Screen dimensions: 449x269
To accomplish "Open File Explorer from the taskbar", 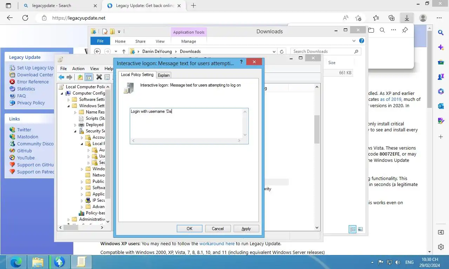I will click(x=38, y=262).
